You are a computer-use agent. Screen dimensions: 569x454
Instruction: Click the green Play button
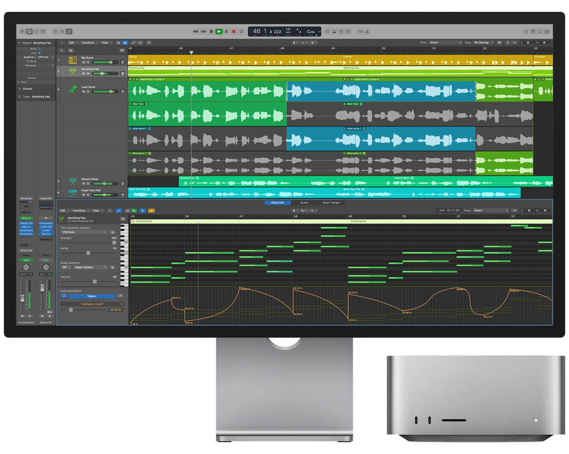(219, 31)
